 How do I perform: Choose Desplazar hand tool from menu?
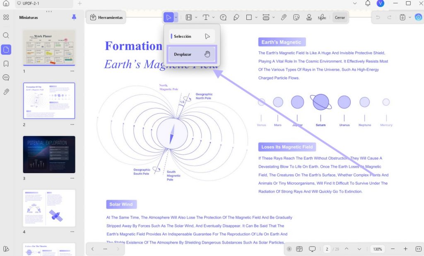click(x=192, y=54)
